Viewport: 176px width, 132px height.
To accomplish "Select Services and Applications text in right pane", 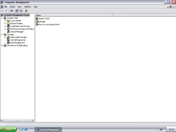I will click(49, 24).
